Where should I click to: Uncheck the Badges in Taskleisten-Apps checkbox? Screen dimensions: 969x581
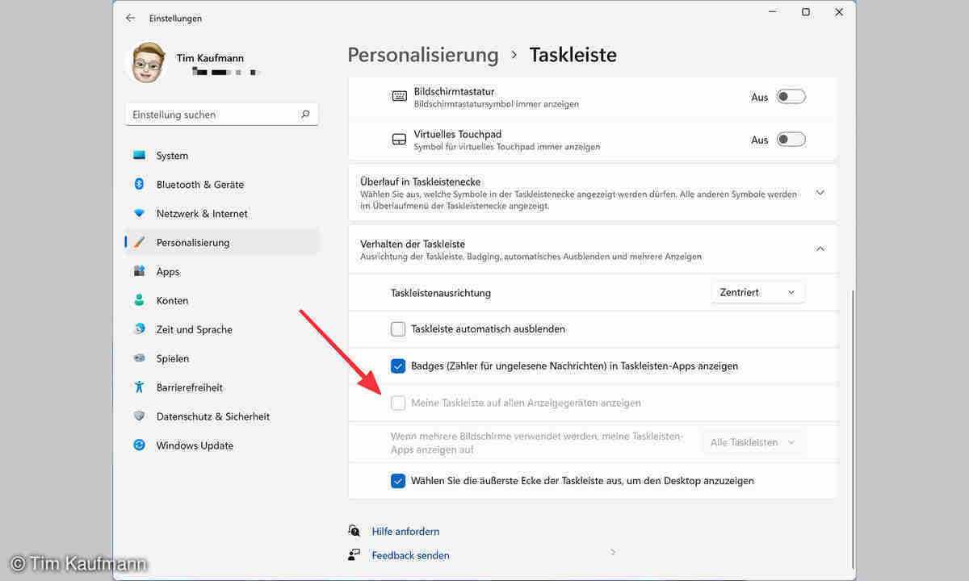click(398, 366)
